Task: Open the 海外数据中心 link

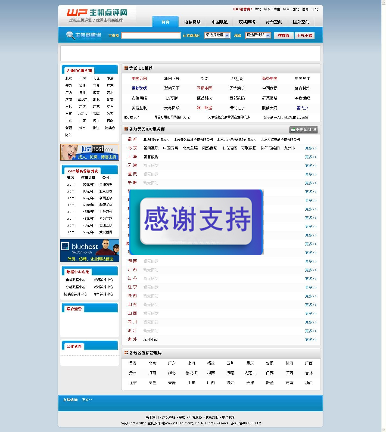Action: [103, 294]
